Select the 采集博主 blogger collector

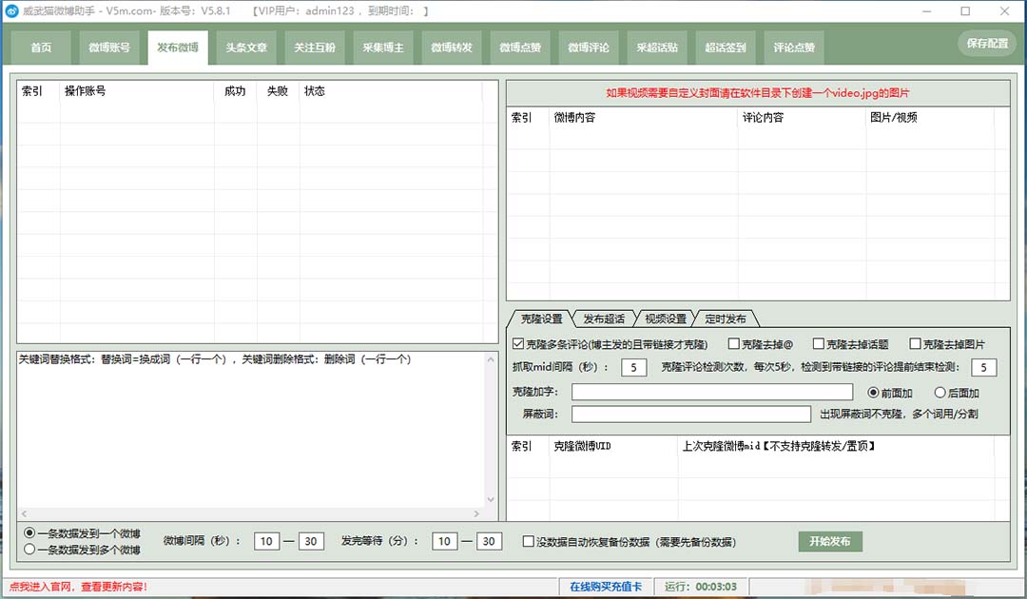[x=382, y=47]
